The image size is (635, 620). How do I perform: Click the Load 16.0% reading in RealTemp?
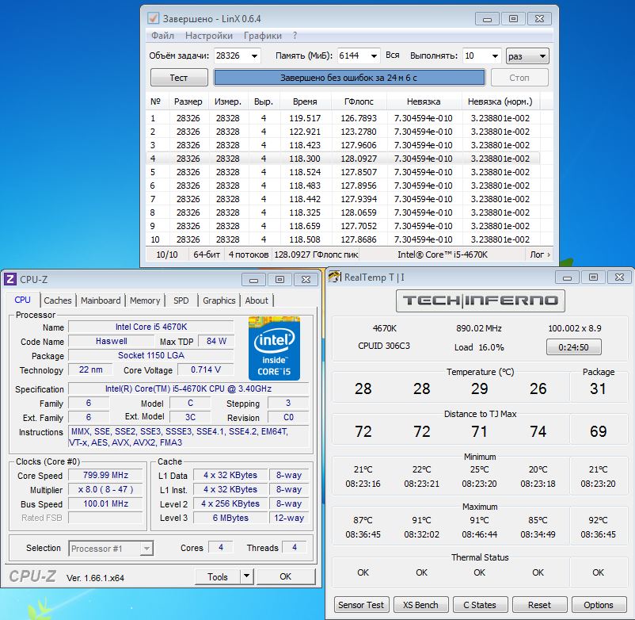pyautogui.click(x=479, y=347)
